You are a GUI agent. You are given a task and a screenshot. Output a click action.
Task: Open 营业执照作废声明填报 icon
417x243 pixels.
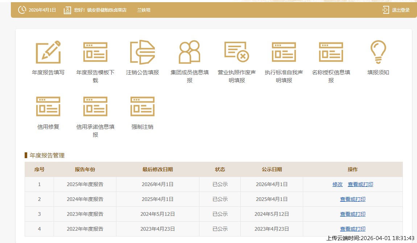237,52
